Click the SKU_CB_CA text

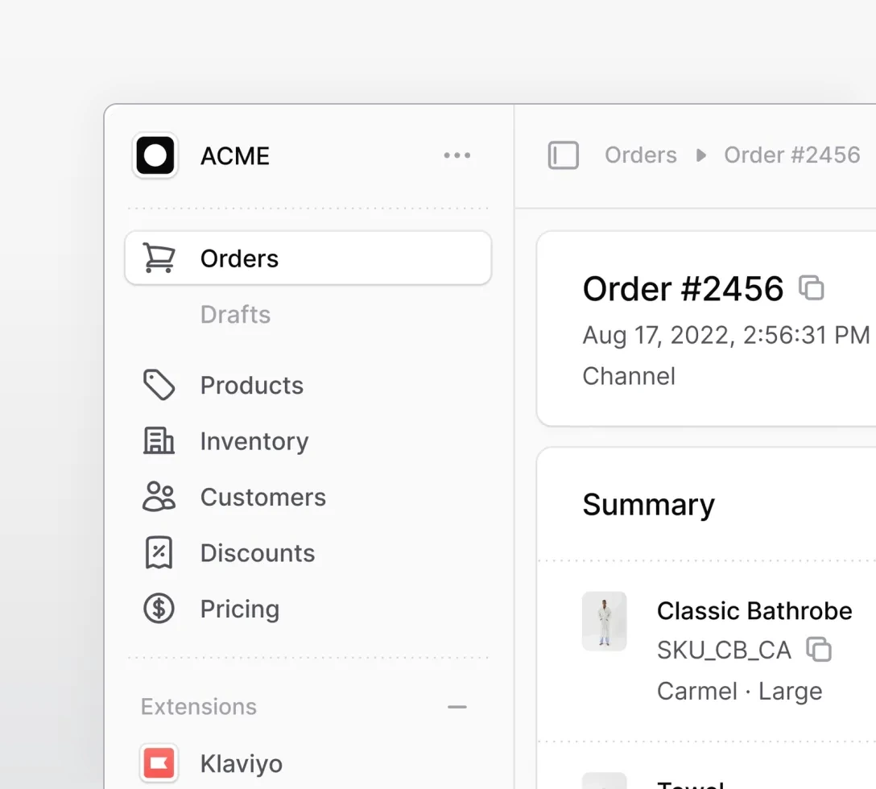coord(724,650)
